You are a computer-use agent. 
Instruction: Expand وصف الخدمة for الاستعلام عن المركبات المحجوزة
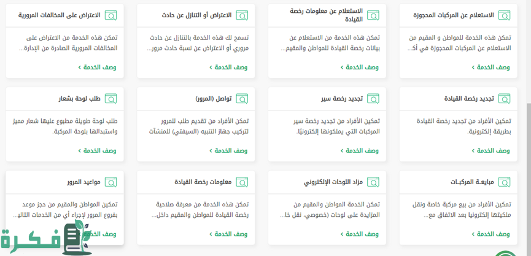point(490,68)
